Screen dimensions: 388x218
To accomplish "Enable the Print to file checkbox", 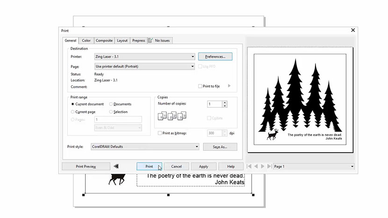I will tap(200, 86).
